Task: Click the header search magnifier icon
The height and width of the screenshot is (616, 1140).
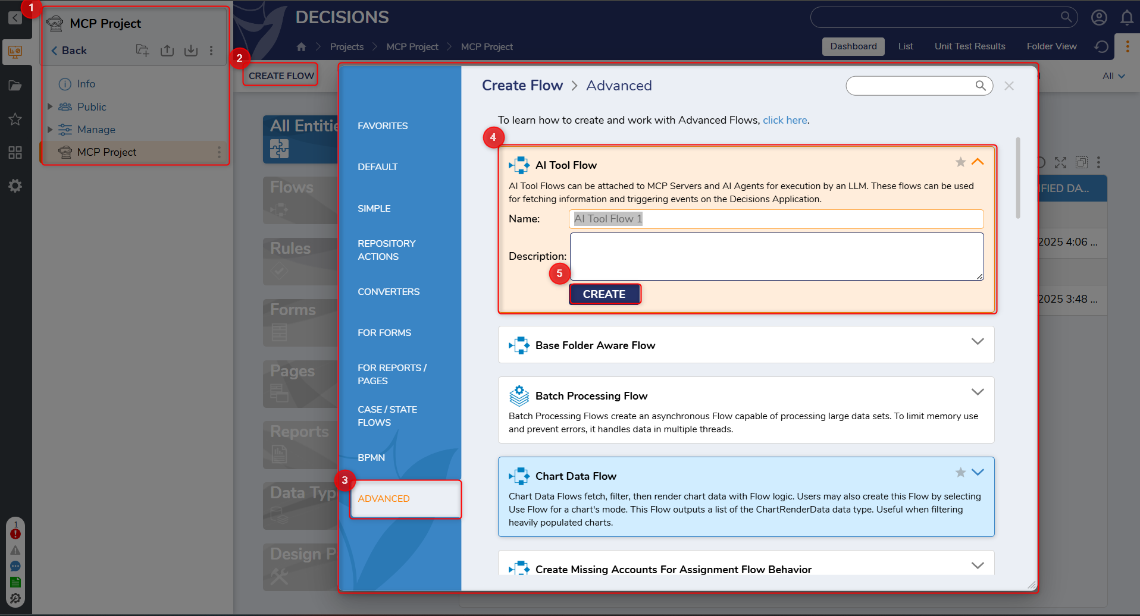Action: tap(1066, 17)
